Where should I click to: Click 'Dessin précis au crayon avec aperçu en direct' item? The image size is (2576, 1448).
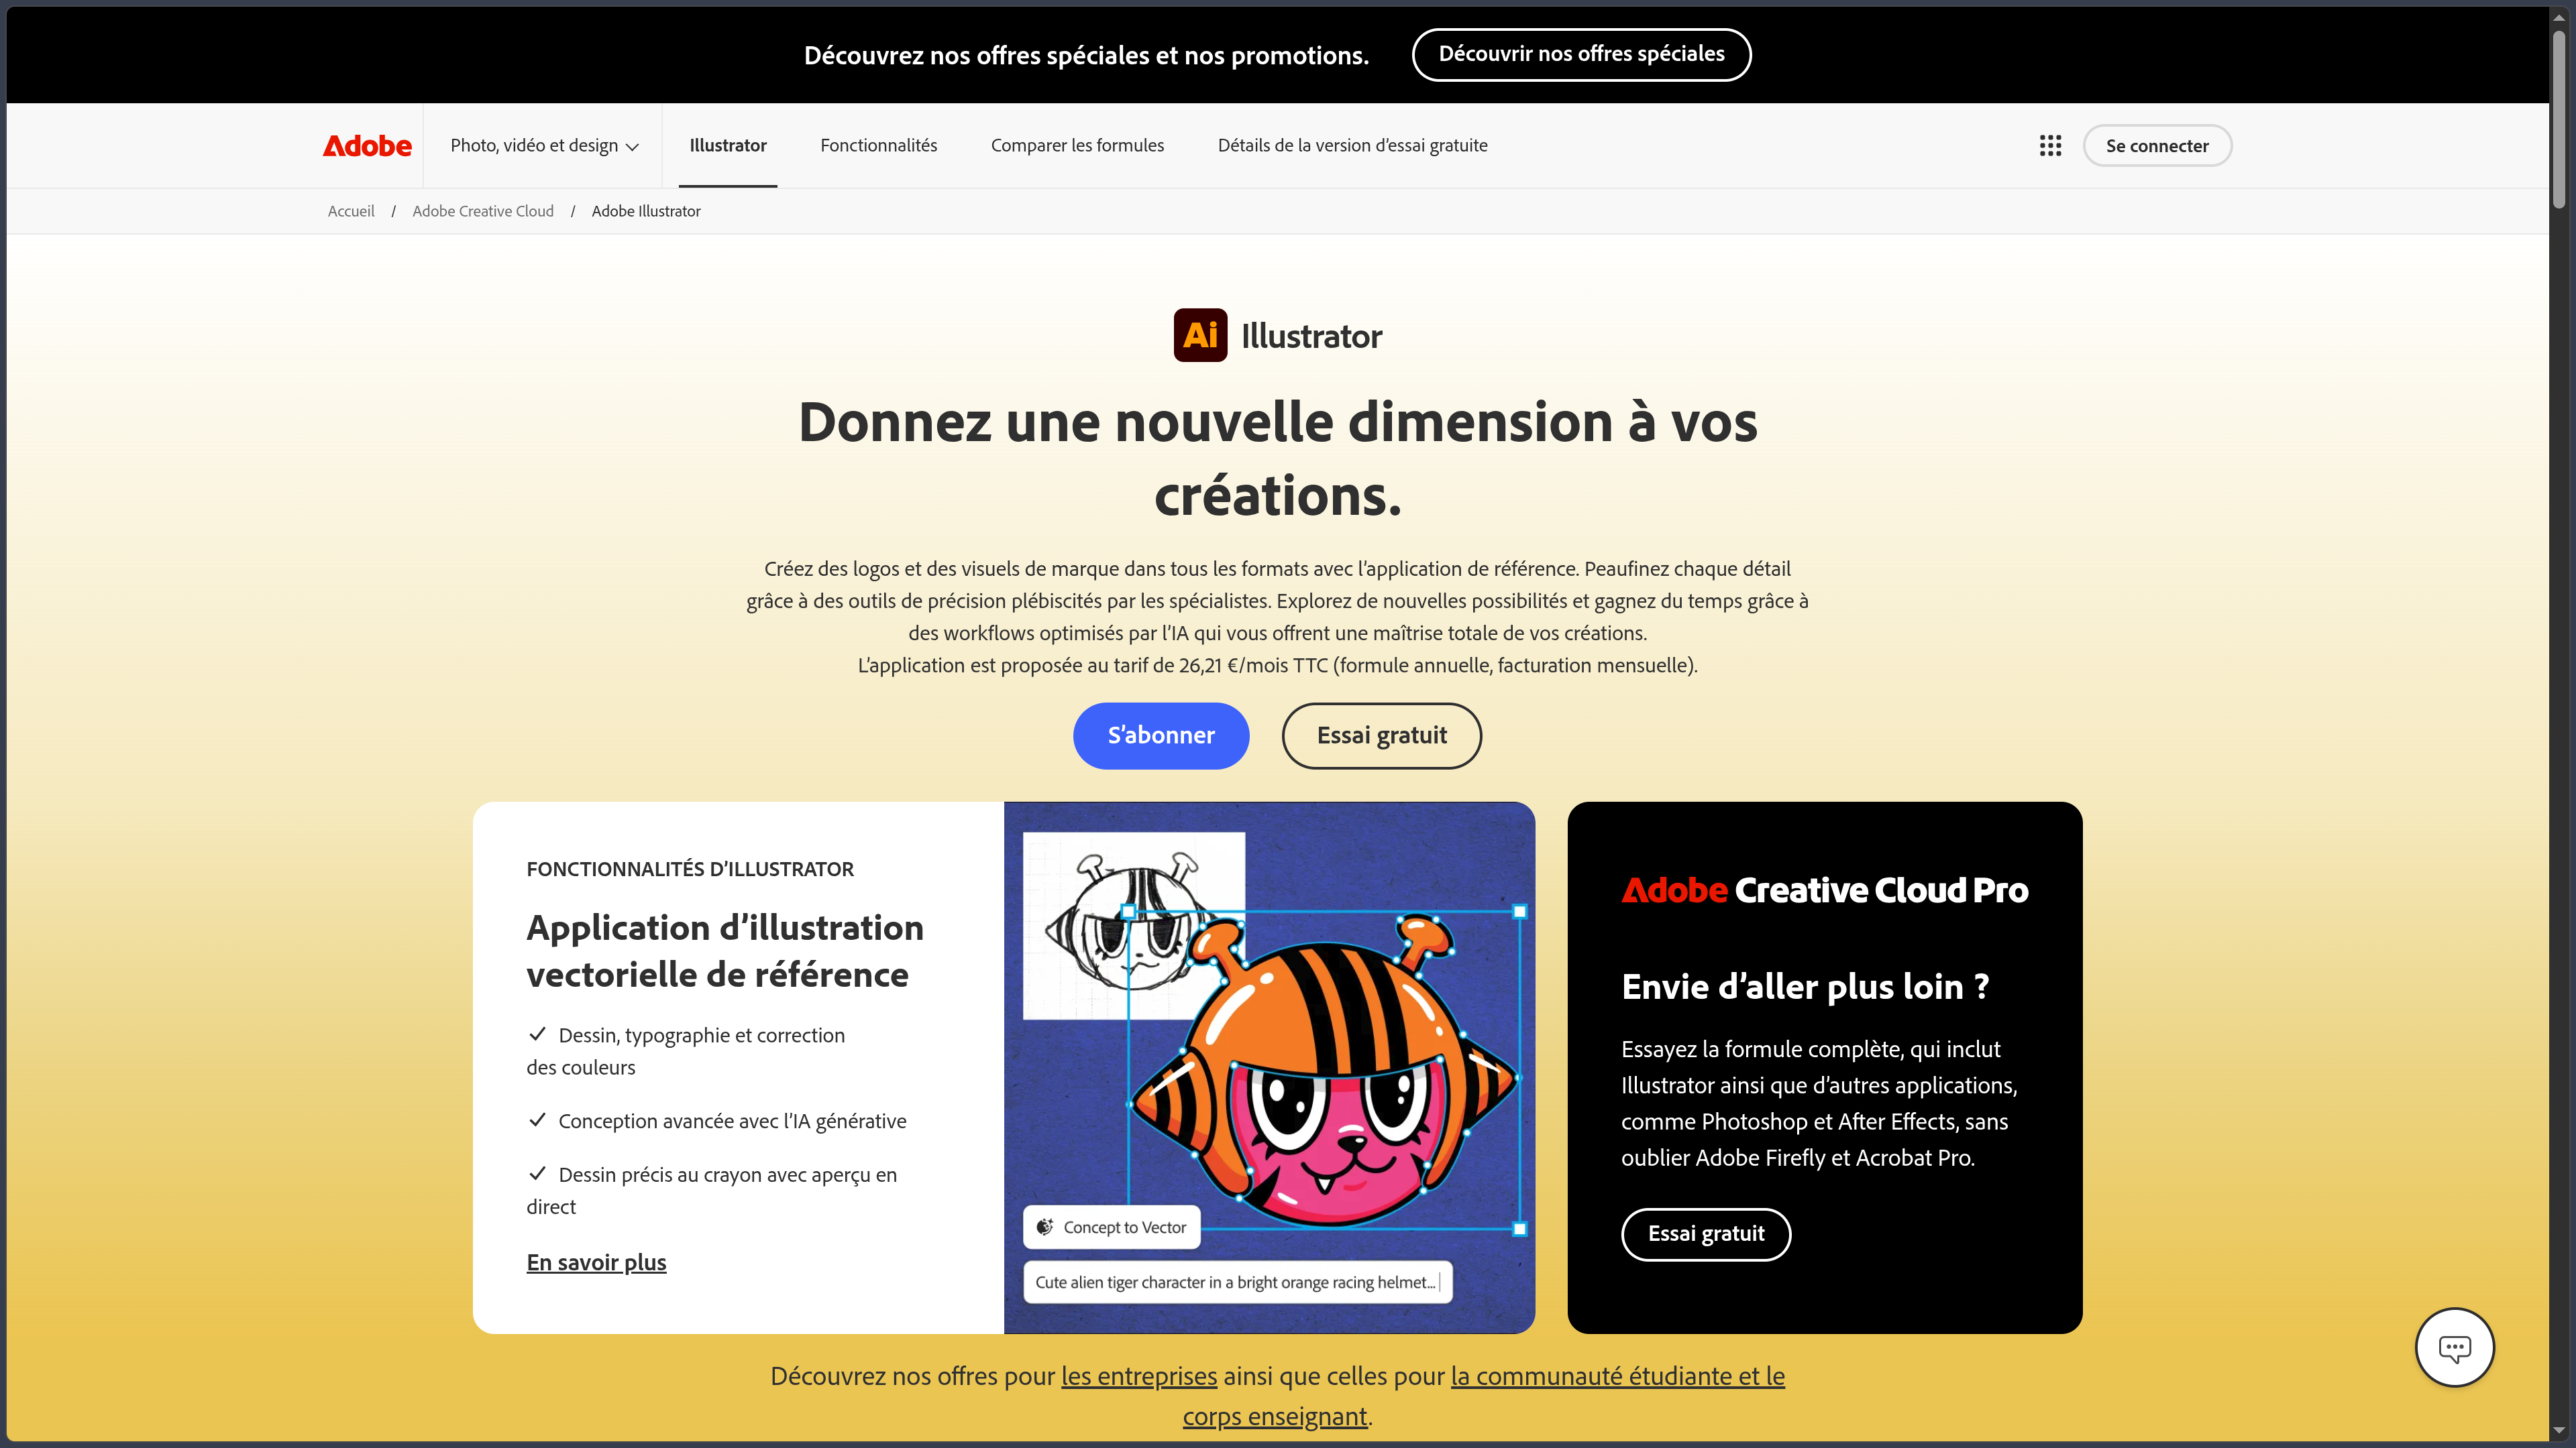click(x=712, y=1190)
